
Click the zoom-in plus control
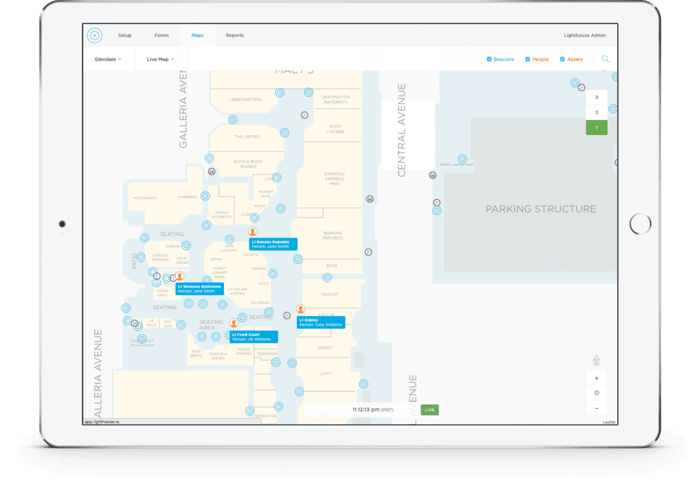point(597,377)
